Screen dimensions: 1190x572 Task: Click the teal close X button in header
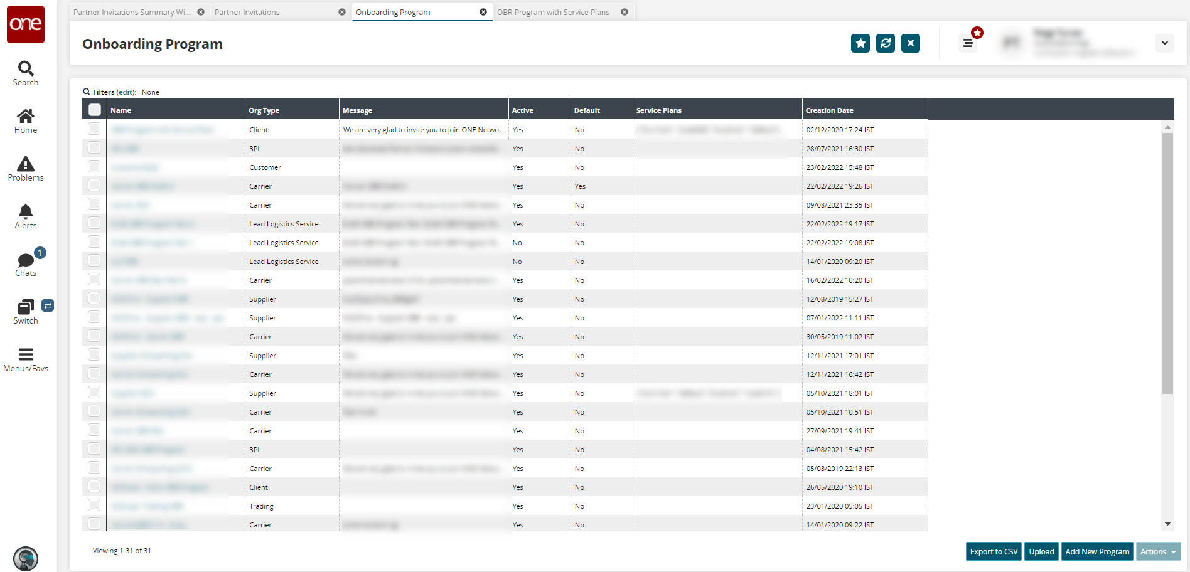(x=911, y=43)
